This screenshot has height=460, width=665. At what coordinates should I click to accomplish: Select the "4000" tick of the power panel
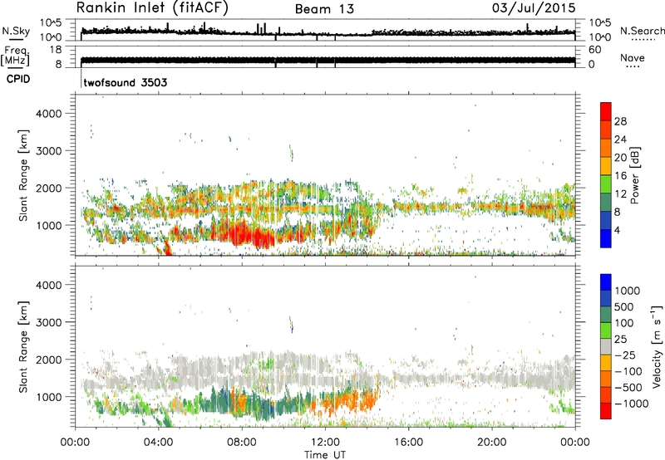point(49,114)
